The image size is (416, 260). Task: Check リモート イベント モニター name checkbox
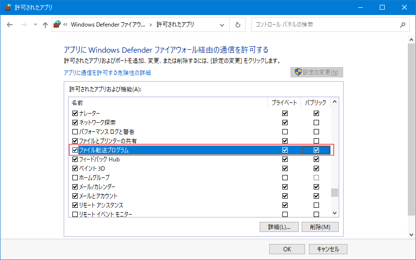point(75,214)
